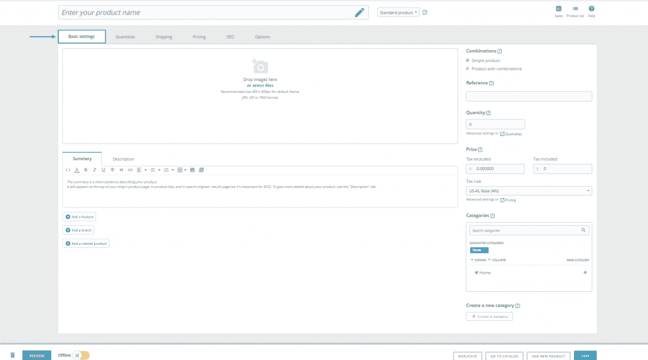648x360 pixels.
Task: Switch to the Basic settings tab
Action: pyautogui.click(x=82, y=36)
